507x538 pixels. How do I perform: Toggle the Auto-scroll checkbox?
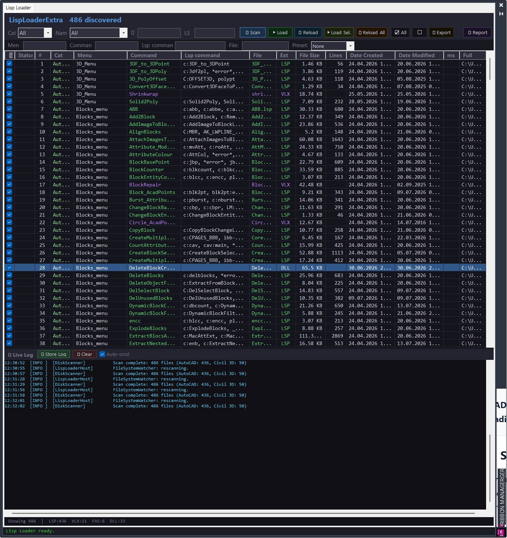tap(102, 354)
